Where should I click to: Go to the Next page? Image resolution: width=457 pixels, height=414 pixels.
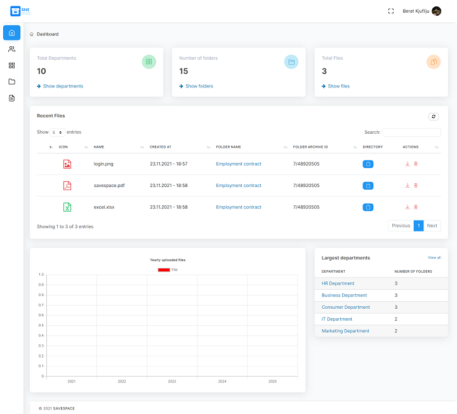(x=432, y=226)
